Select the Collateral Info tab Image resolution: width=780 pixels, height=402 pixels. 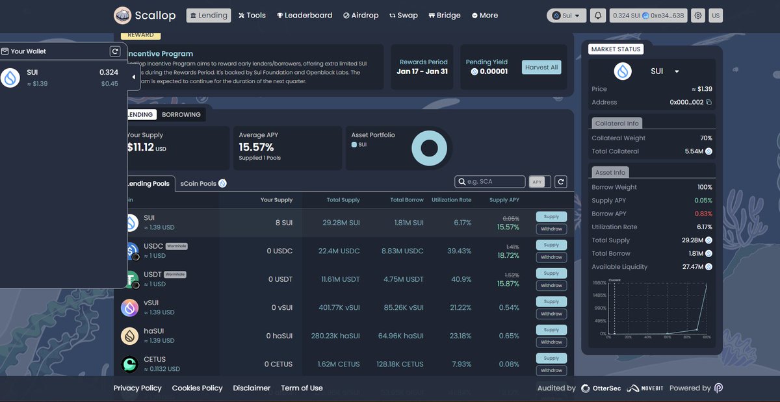click(617, 123)
